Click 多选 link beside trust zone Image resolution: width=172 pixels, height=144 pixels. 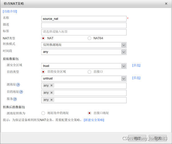coord(136,65)
